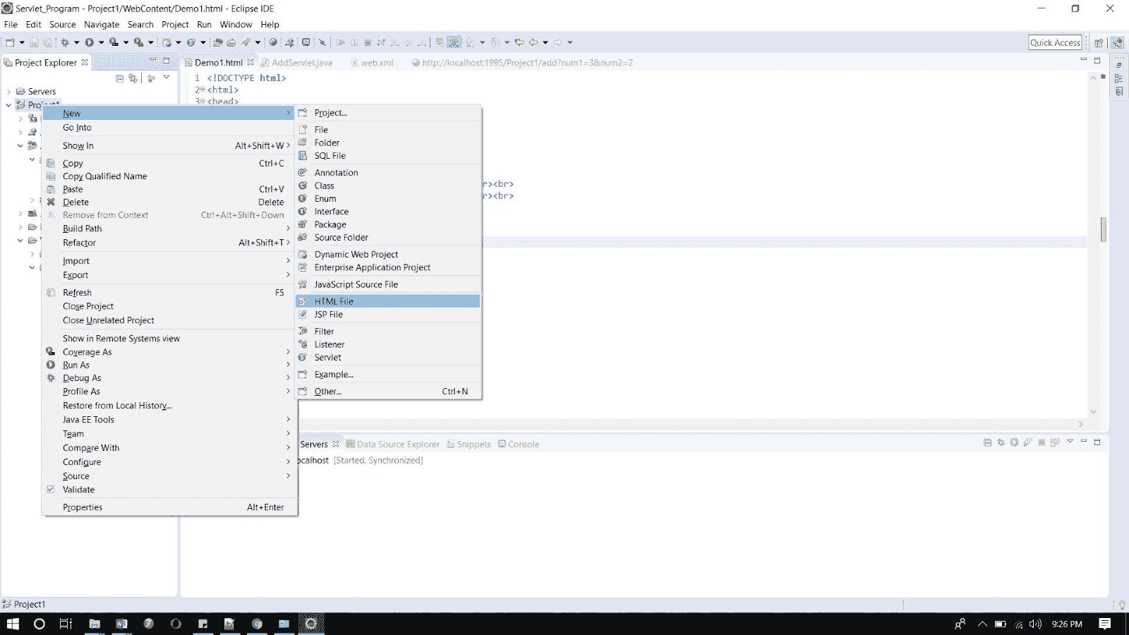Click inside the Quick Access field
Screen dimensions: 1129x635
tap(1055, 42)
